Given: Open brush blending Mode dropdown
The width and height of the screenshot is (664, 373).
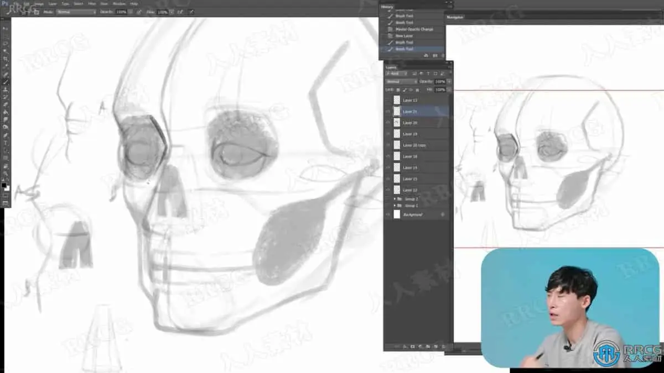Looking at the screenshot, I should click(76, 12).
